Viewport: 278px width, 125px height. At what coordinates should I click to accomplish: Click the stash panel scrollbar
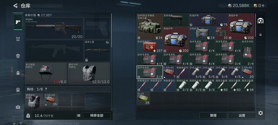255,25
